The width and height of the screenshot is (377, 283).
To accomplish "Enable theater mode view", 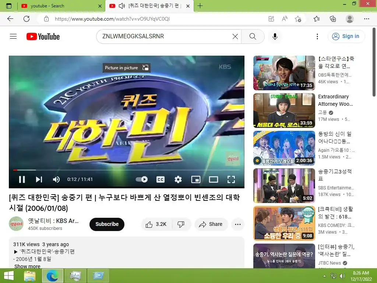I will (214, 179).
